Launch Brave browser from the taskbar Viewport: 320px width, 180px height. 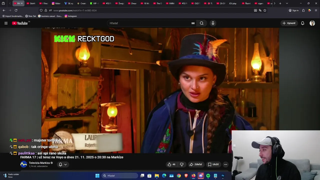point(186,176)
